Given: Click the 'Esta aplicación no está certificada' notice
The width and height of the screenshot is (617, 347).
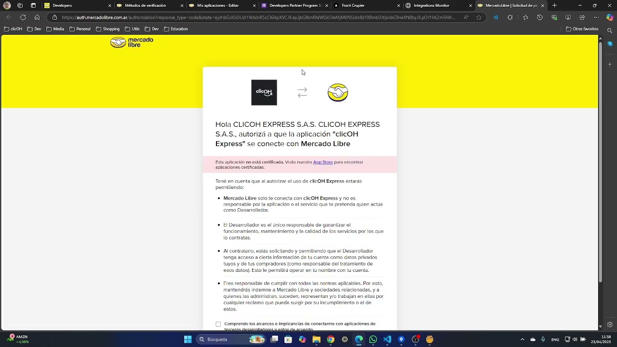Looking at the screenshot, I should coord(289,165).
